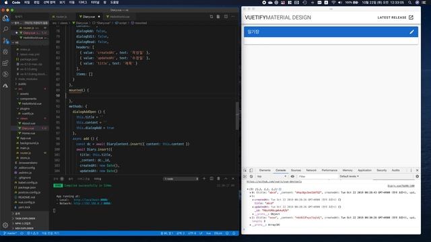Switch to the Performance tab in DevTools

[329, 170]
